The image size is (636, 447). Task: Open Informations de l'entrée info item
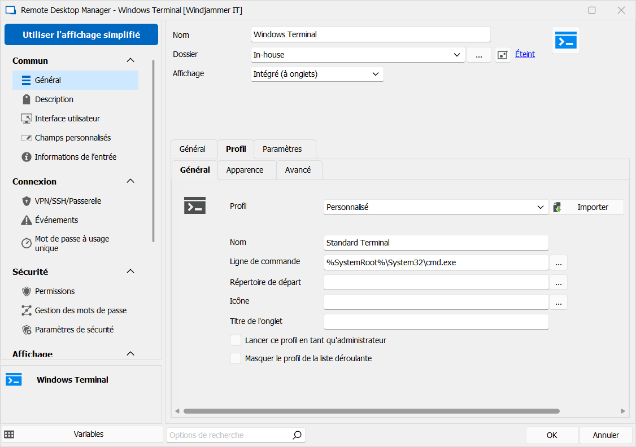pos(75,157)
